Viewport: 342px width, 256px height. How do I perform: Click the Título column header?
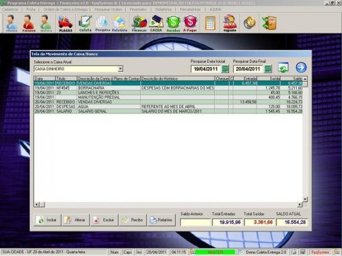tap(66, 79)
